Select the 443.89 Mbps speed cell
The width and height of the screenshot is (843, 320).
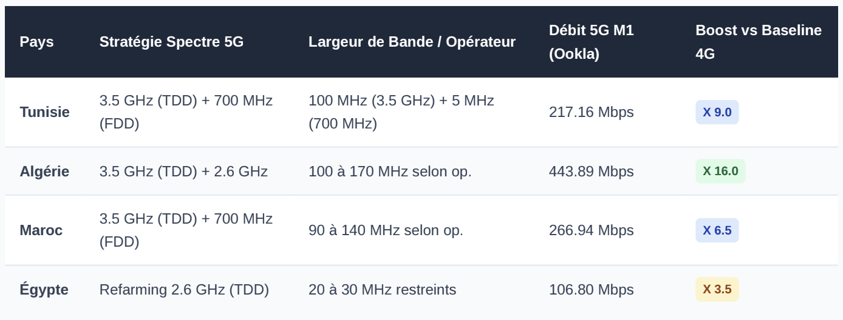(591, 172)
